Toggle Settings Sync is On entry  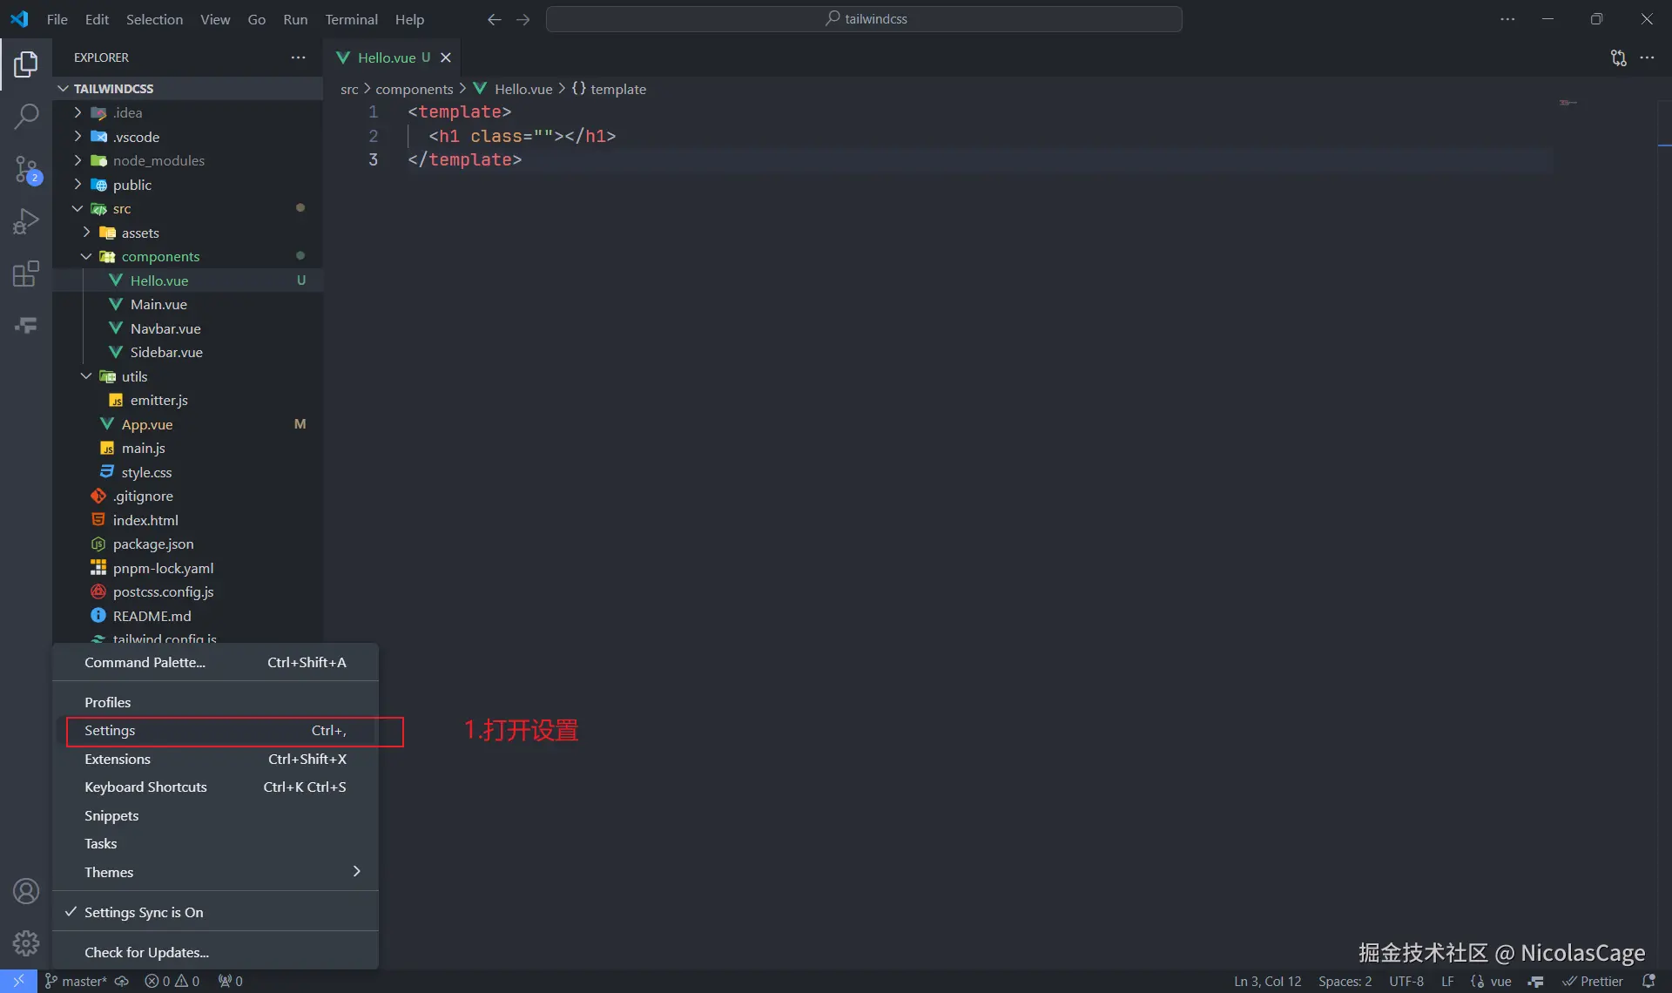pyautogui.click(x=144, y=912)
